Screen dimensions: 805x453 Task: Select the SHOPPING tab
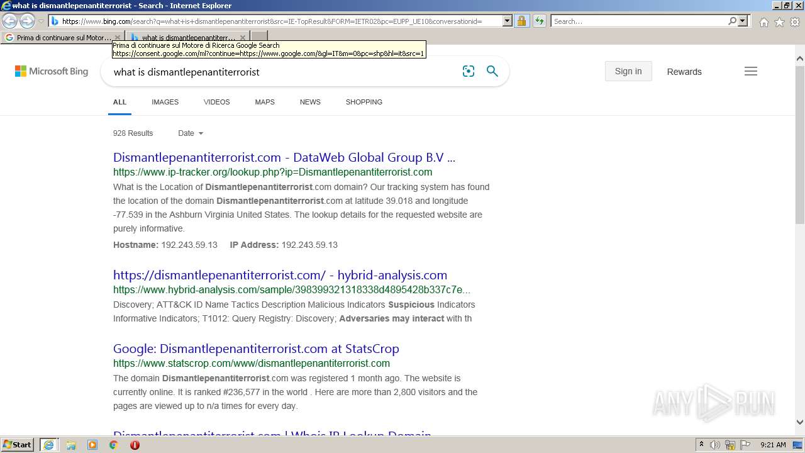(364, 102)
